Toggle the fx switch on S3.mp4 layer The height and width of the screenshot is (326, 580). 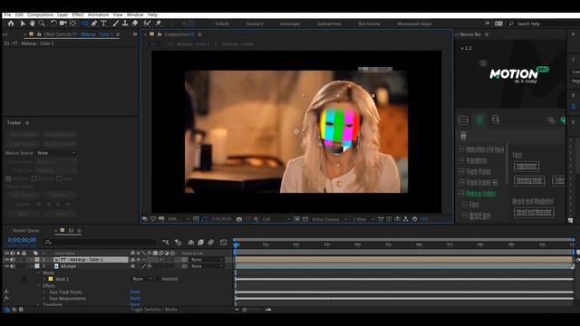click(x=150, y=266)
